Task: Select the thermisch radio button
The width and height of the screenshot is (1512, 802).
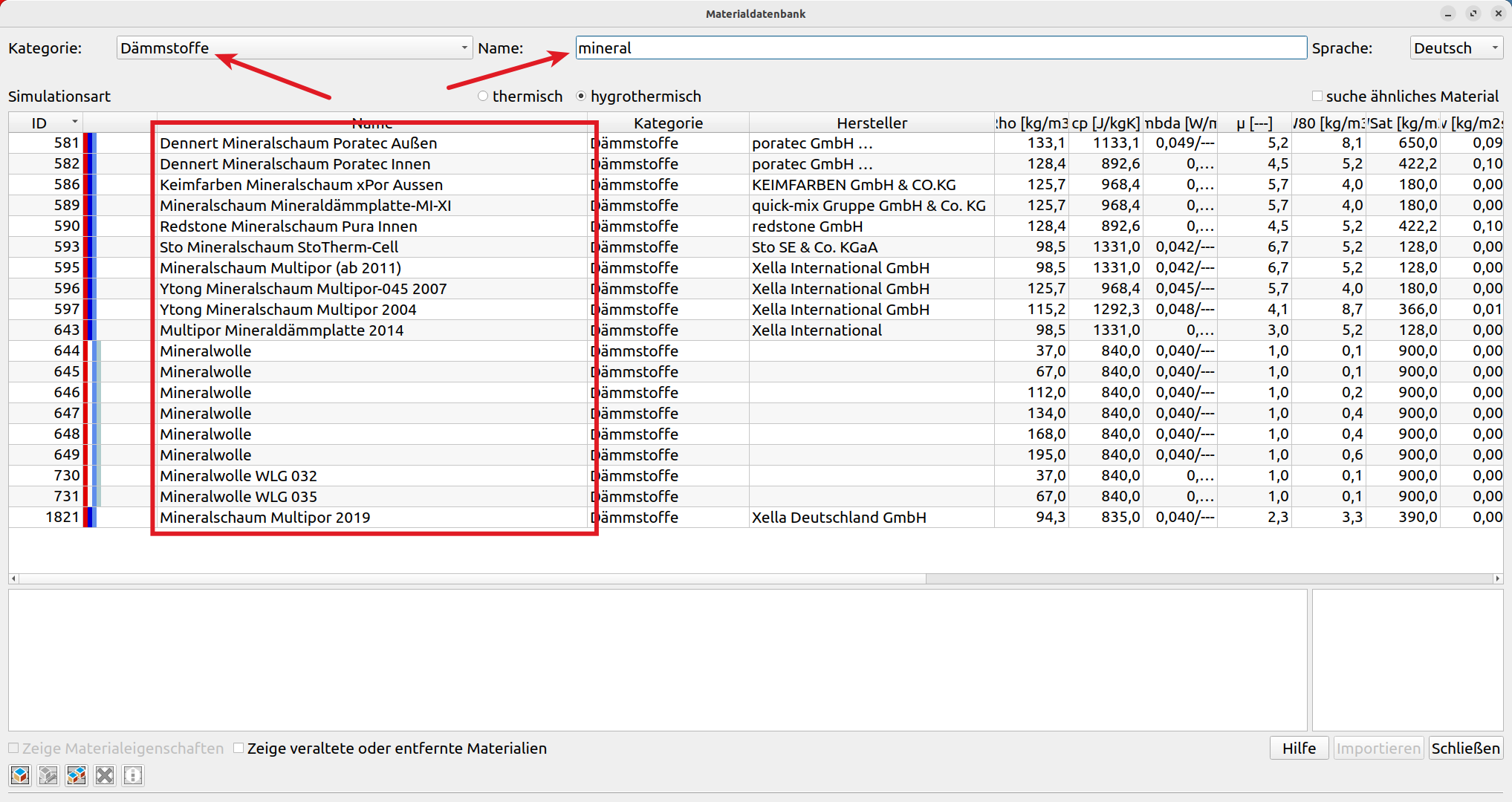Action: coord(483,96)
